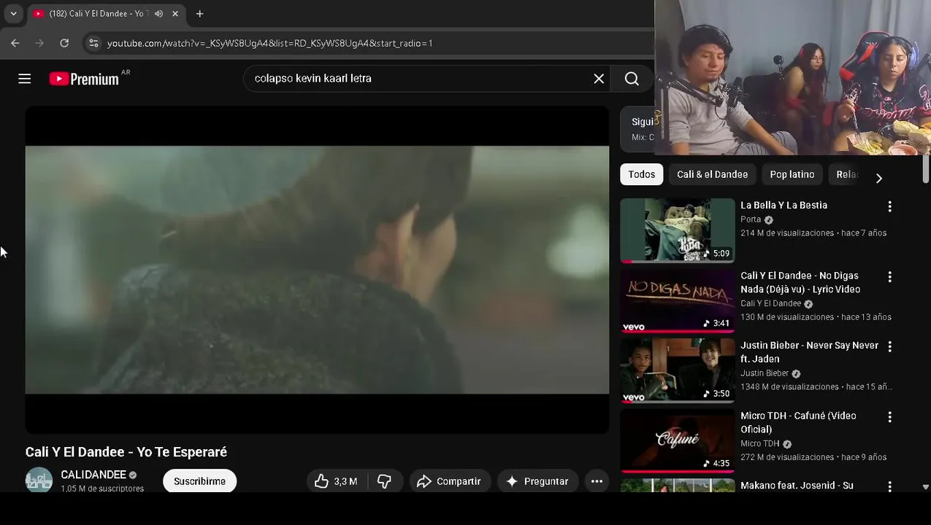The image size is (931, 525).
Task: Open La Bella Y La Bestia thumbnail
Action: pos(678,230)
